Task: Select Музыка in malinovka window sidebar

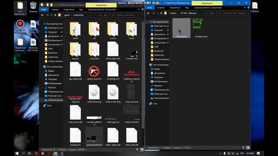Action: pos(52,88)
